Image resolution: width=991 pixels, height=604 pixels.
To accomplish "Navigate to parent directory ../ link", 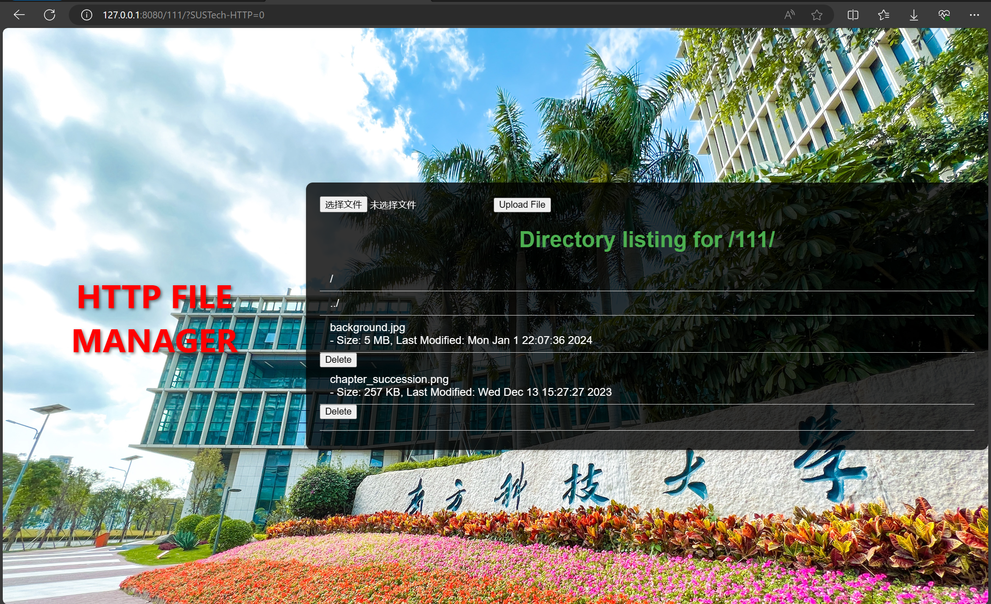I will pos(334,303).
